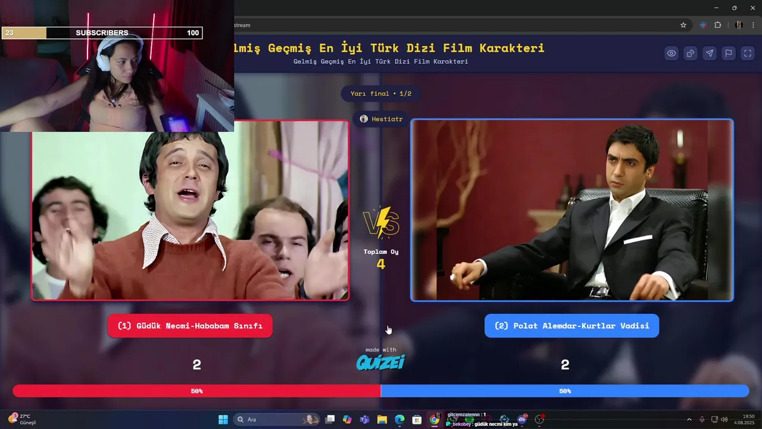The height and width of the screenshot is (429, 762).
Task: Click the 'Toplam Oy' total votes label
Action: click(381, 251)
